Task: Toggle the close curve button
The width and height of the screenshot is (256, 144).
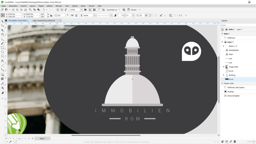Action: (151, 15)
